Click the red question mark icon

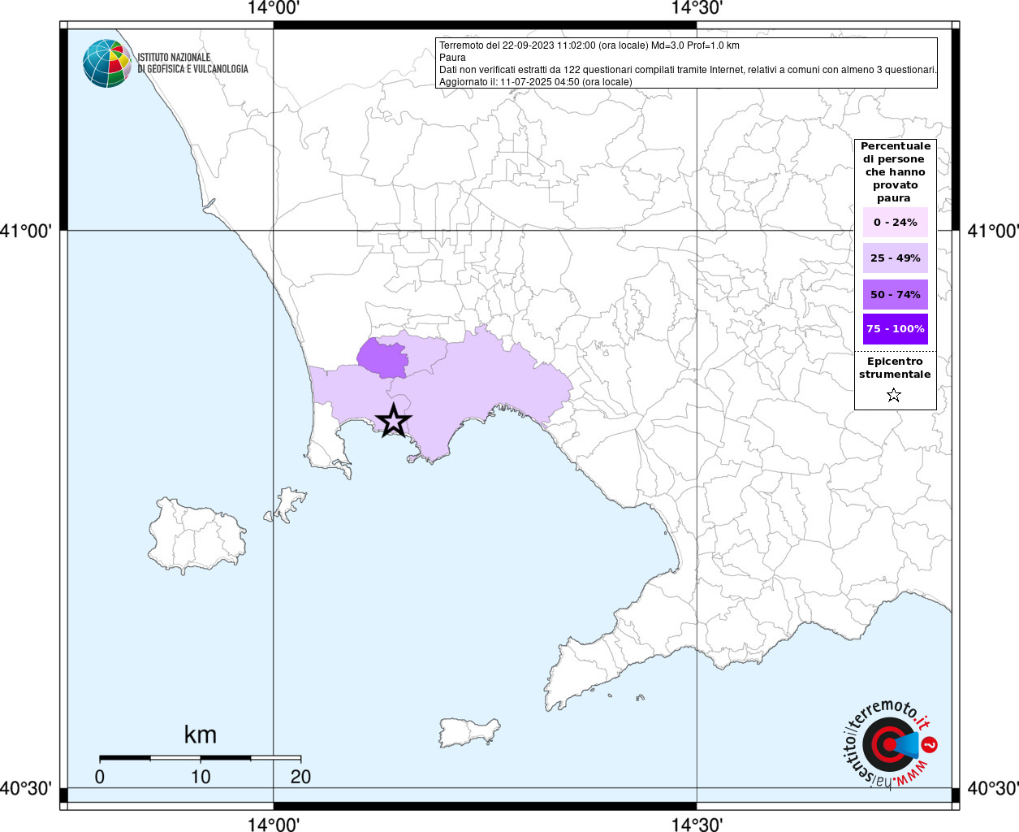tap(930, 744)
